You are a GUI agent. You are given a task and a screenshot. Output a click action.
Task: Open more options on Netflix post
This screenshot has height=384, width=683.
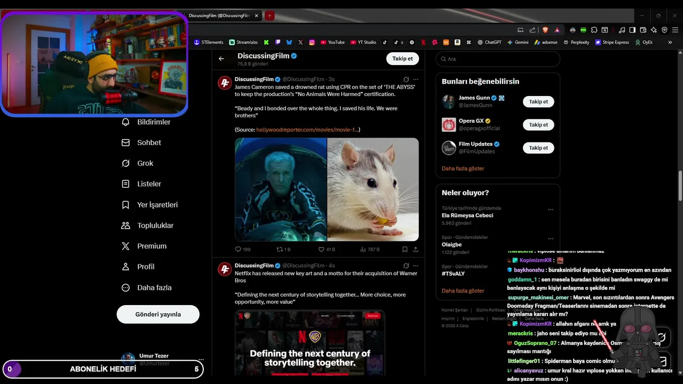click(x=416, y=266)
